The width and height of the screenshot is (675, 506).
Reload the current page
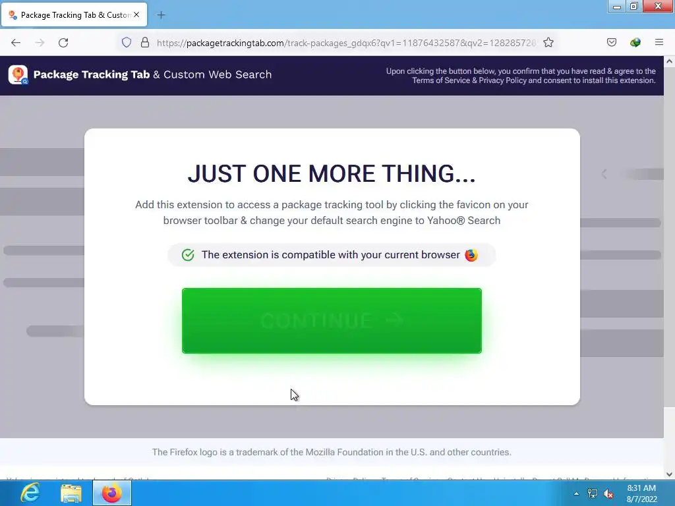click(63, 43)
